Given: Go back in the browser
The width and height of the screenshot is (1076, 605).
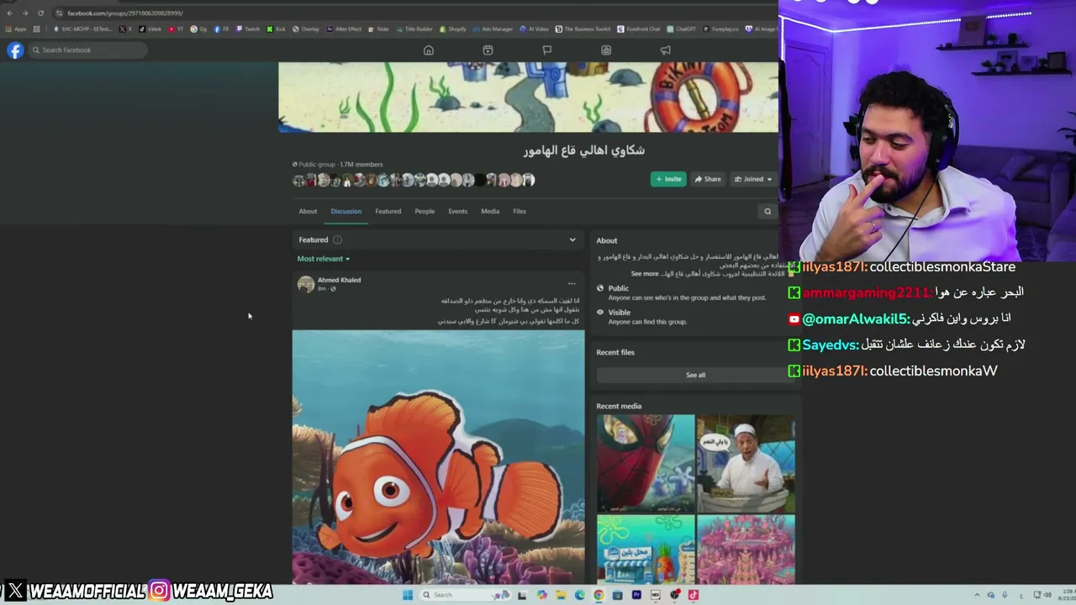Looking at the screenshot, I should 9,13.
